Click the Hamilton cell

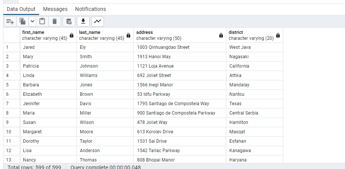[255, 122]
